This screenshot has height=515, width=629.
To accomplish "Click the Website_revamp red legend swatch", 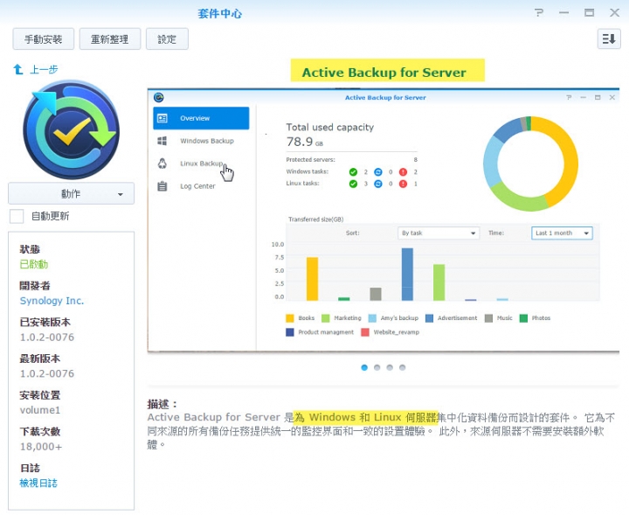I will pos(365,332).
